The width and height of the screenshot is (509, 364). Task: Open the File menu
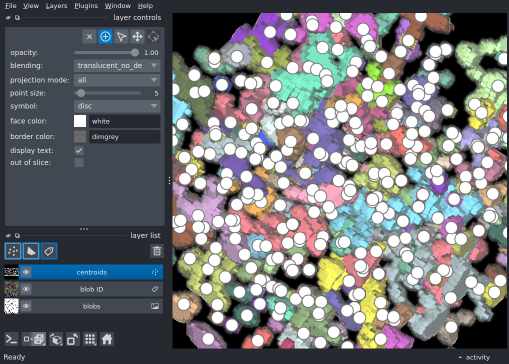(x=10, y=6)
